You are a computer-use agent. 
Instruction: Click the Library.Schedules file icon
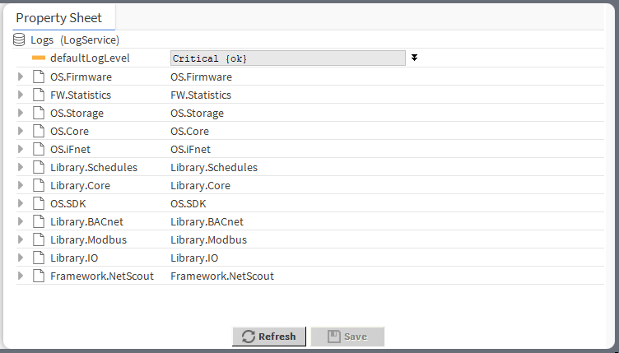pos(38,167)
